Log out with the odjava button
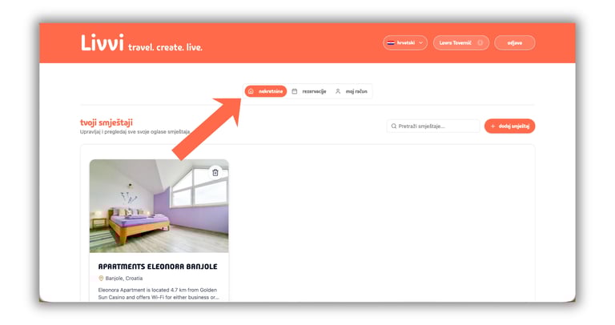This screenshot has height=325, width=615. coord(515,42)
